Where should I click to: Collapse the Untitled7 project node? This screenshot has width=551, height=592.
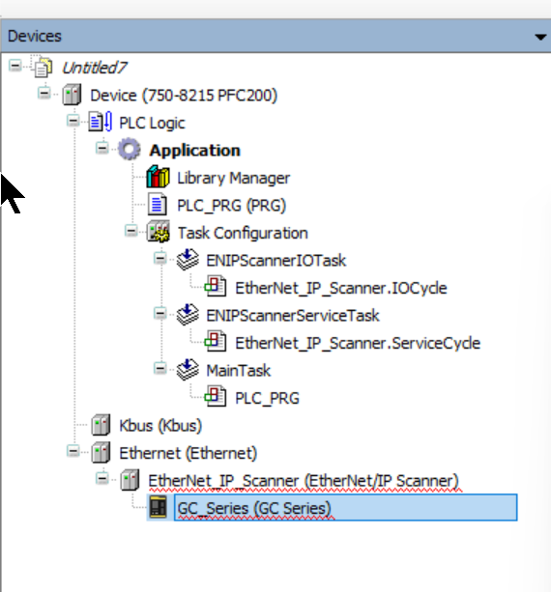coord(15,66)
